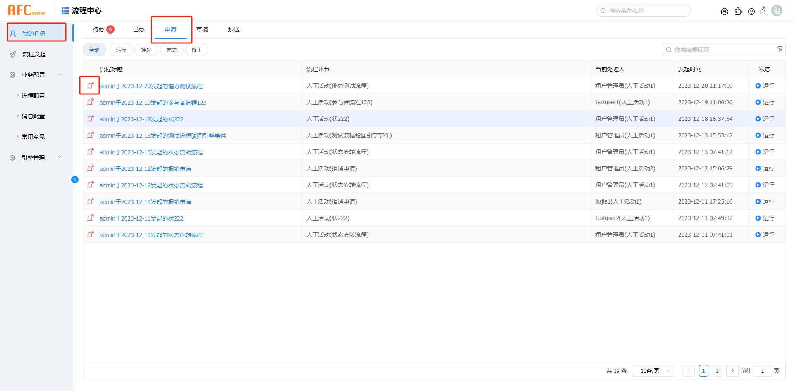Switch to the 草稿 tab
The width and height of the screenshot is (794, 391).
tap(202, 29)
